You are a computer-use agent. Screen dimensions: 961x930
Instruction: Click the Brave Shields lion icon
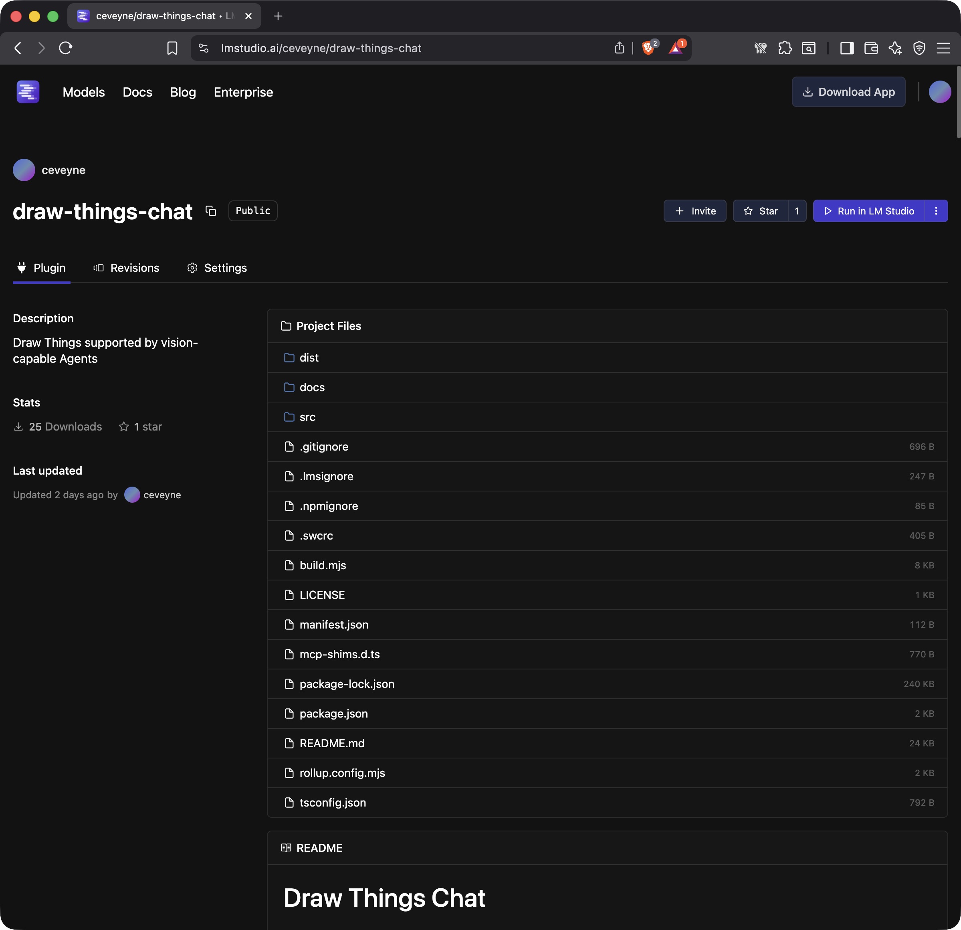[x=648, y=48]
